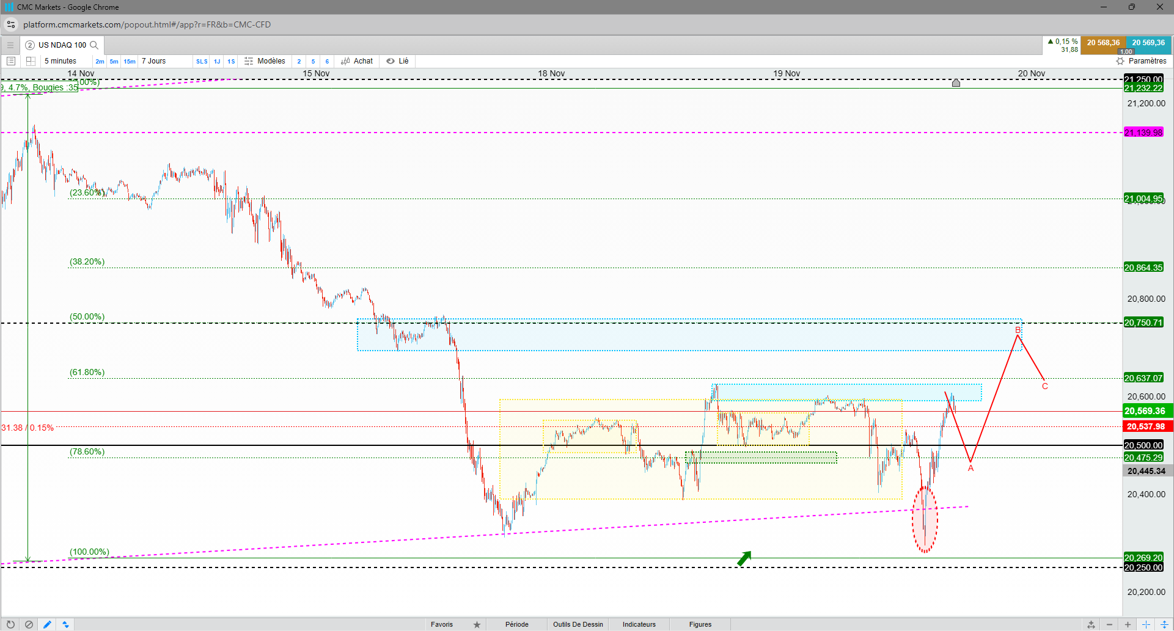
Task: Click the address bar URL
Action: [147, 24]
